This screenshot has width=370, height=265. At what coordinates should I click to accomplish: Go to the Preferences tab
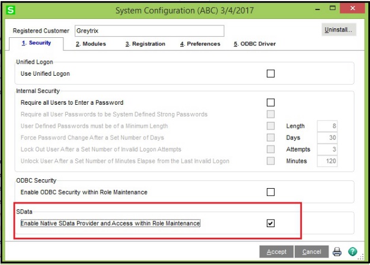(x=200, y=44)
